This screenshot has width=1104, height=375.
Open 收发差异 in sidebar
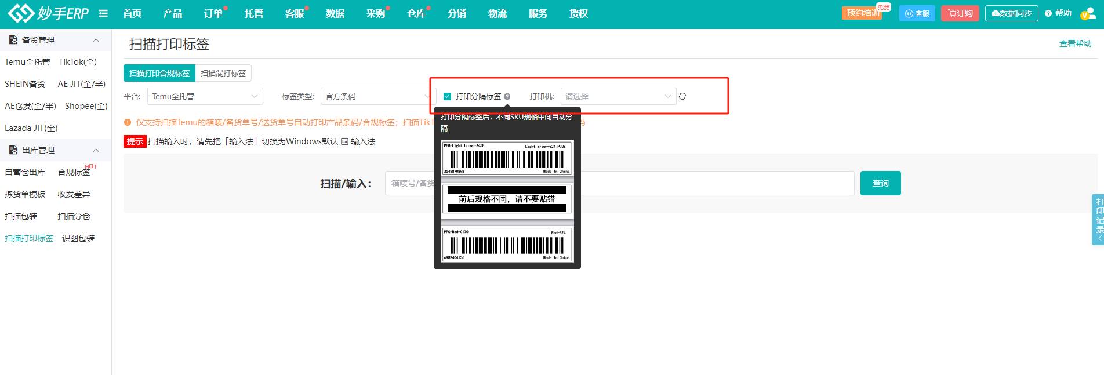pyautogui.click(x=74, y=194)
